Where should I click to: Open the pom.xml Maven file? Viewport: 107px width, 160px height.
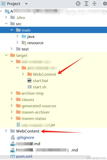coord(24,156)
